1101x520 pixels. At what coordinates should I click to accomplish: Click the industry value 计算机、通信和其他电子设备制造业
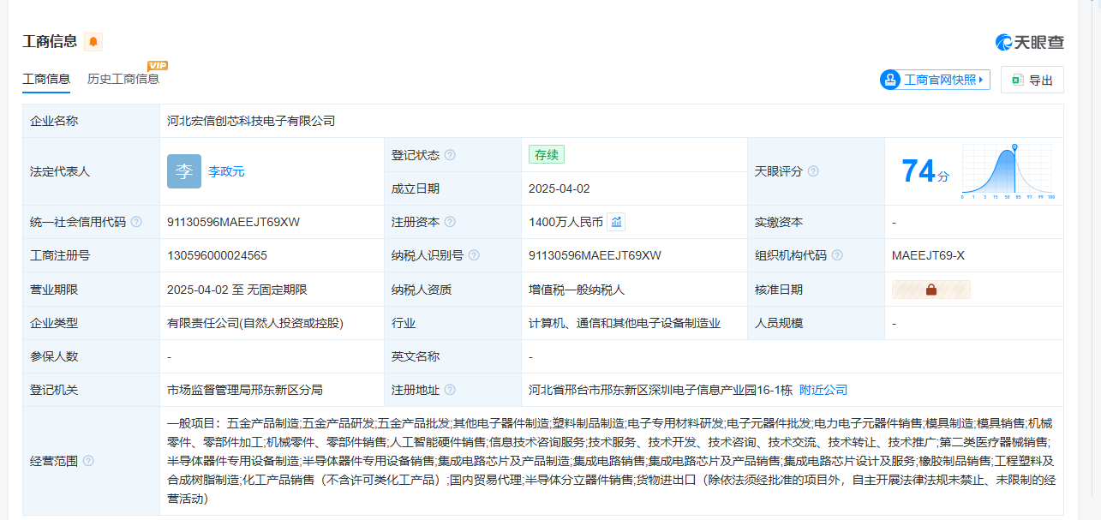point(625,323)
